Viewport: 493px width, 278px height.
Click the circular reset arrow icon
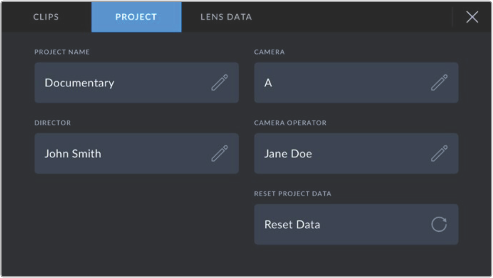[x=439, y=224]
